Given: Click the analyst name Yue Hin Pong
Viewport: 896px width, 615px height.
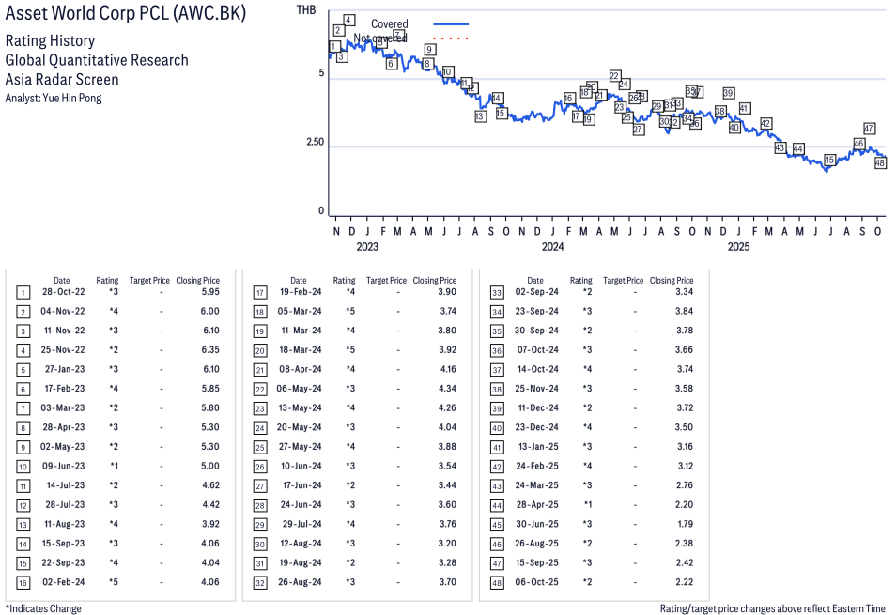Looking at the screenshot, I should (x=71, y=98).
